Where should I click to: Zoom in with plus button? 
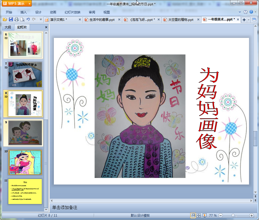pyautogui.click(x=252, y=215)
